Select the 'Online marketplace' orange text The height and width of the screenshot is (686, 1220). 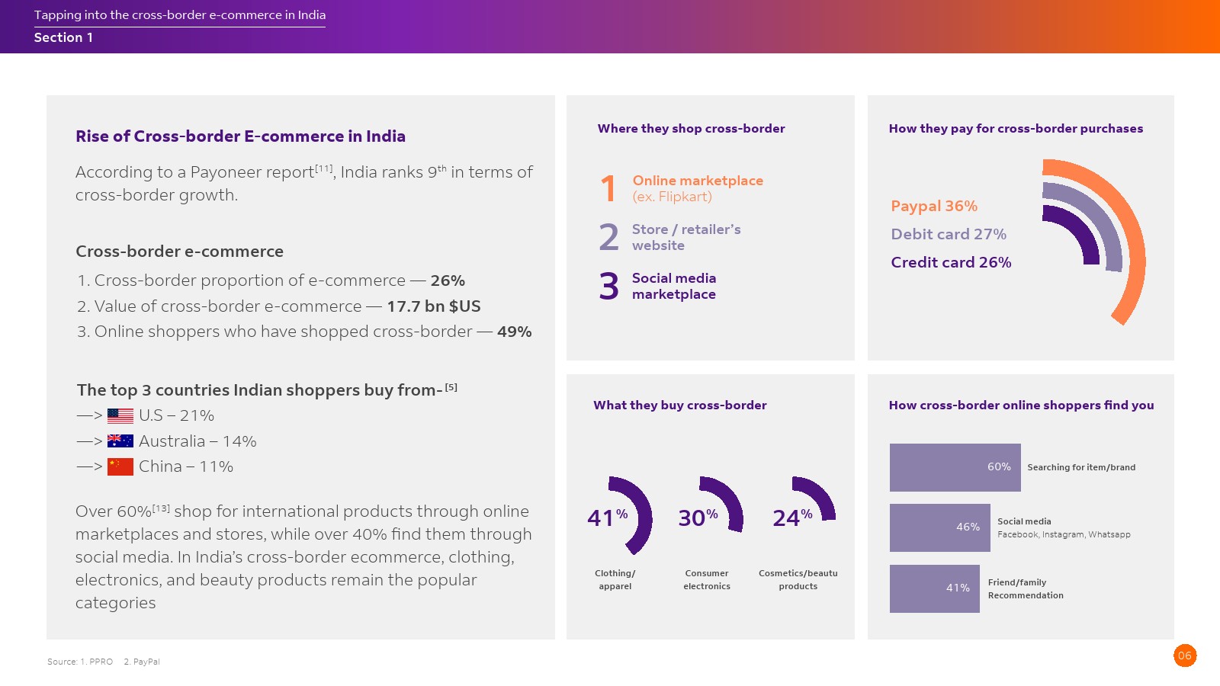pyautogui.click(x=698, y=181)
